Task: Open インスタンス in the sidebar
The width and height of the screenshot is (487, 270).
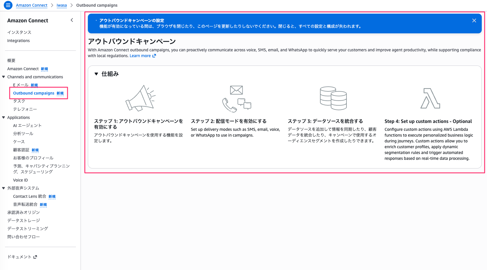Action: coord(19,32)
